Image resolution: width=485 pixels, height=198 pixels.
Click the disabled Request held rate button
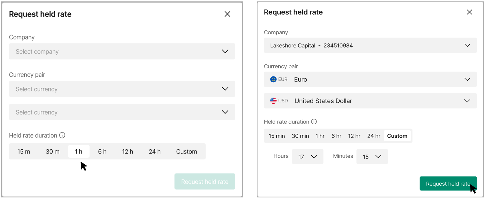[x=205, y=182]
